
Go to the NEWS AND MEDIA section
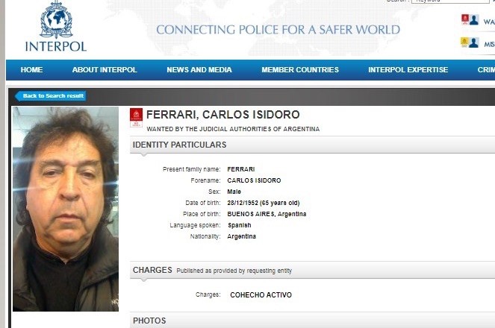pyautogui.click(x=199, y=69)
